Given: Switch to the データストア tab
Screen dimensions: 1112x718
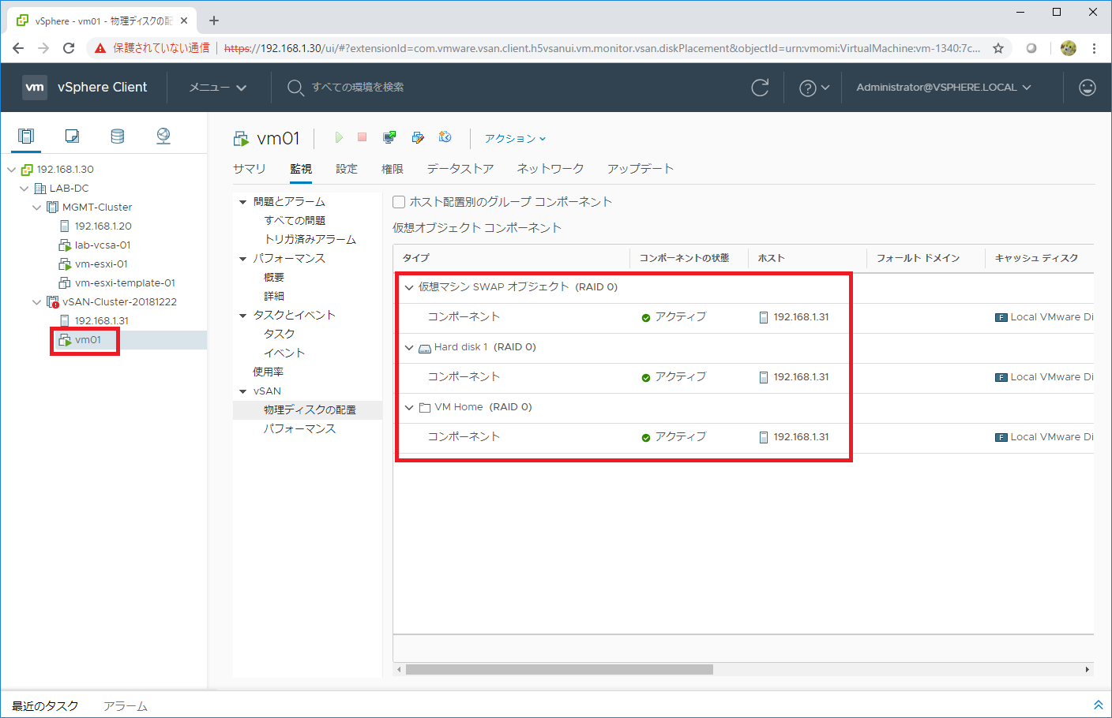Looking at the screenshot, I should (460, 169).
